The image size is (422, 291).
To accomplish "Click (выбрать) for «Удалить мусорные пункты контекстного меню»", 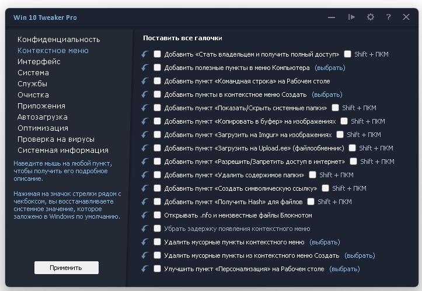I will [x=325, y=243].
